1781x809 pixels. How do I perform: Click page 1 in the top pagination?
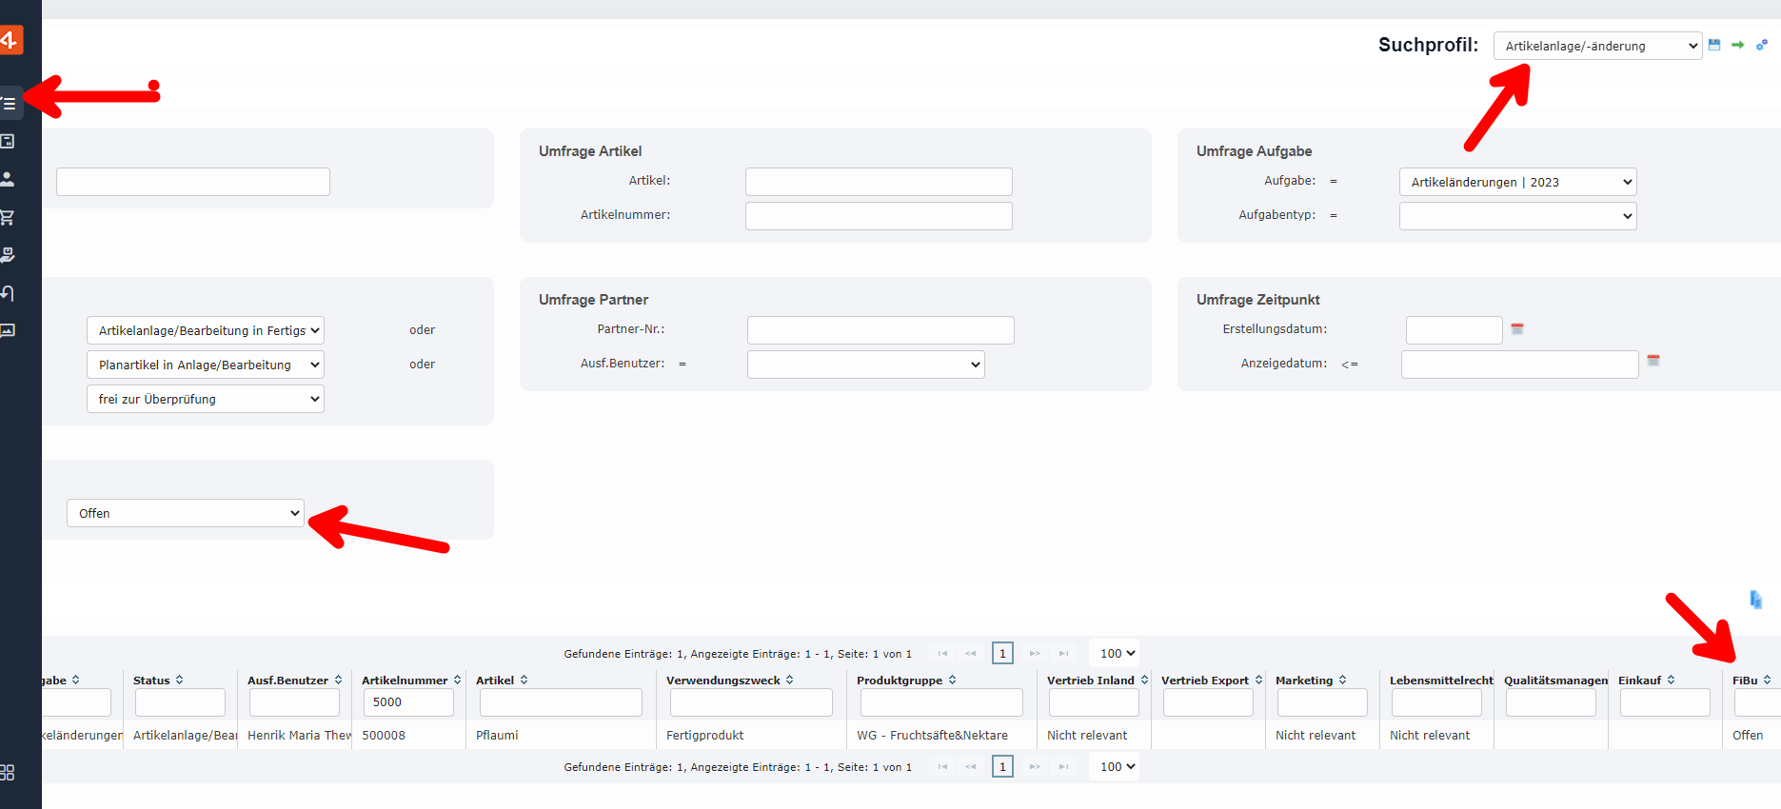point(1002,654)
